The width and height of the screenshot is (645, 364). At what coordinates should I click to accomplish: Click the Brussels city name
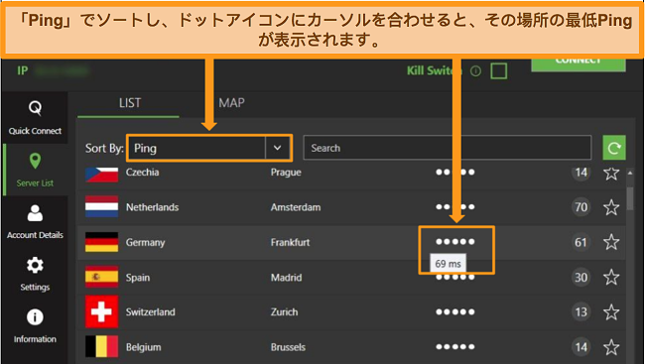288,347
